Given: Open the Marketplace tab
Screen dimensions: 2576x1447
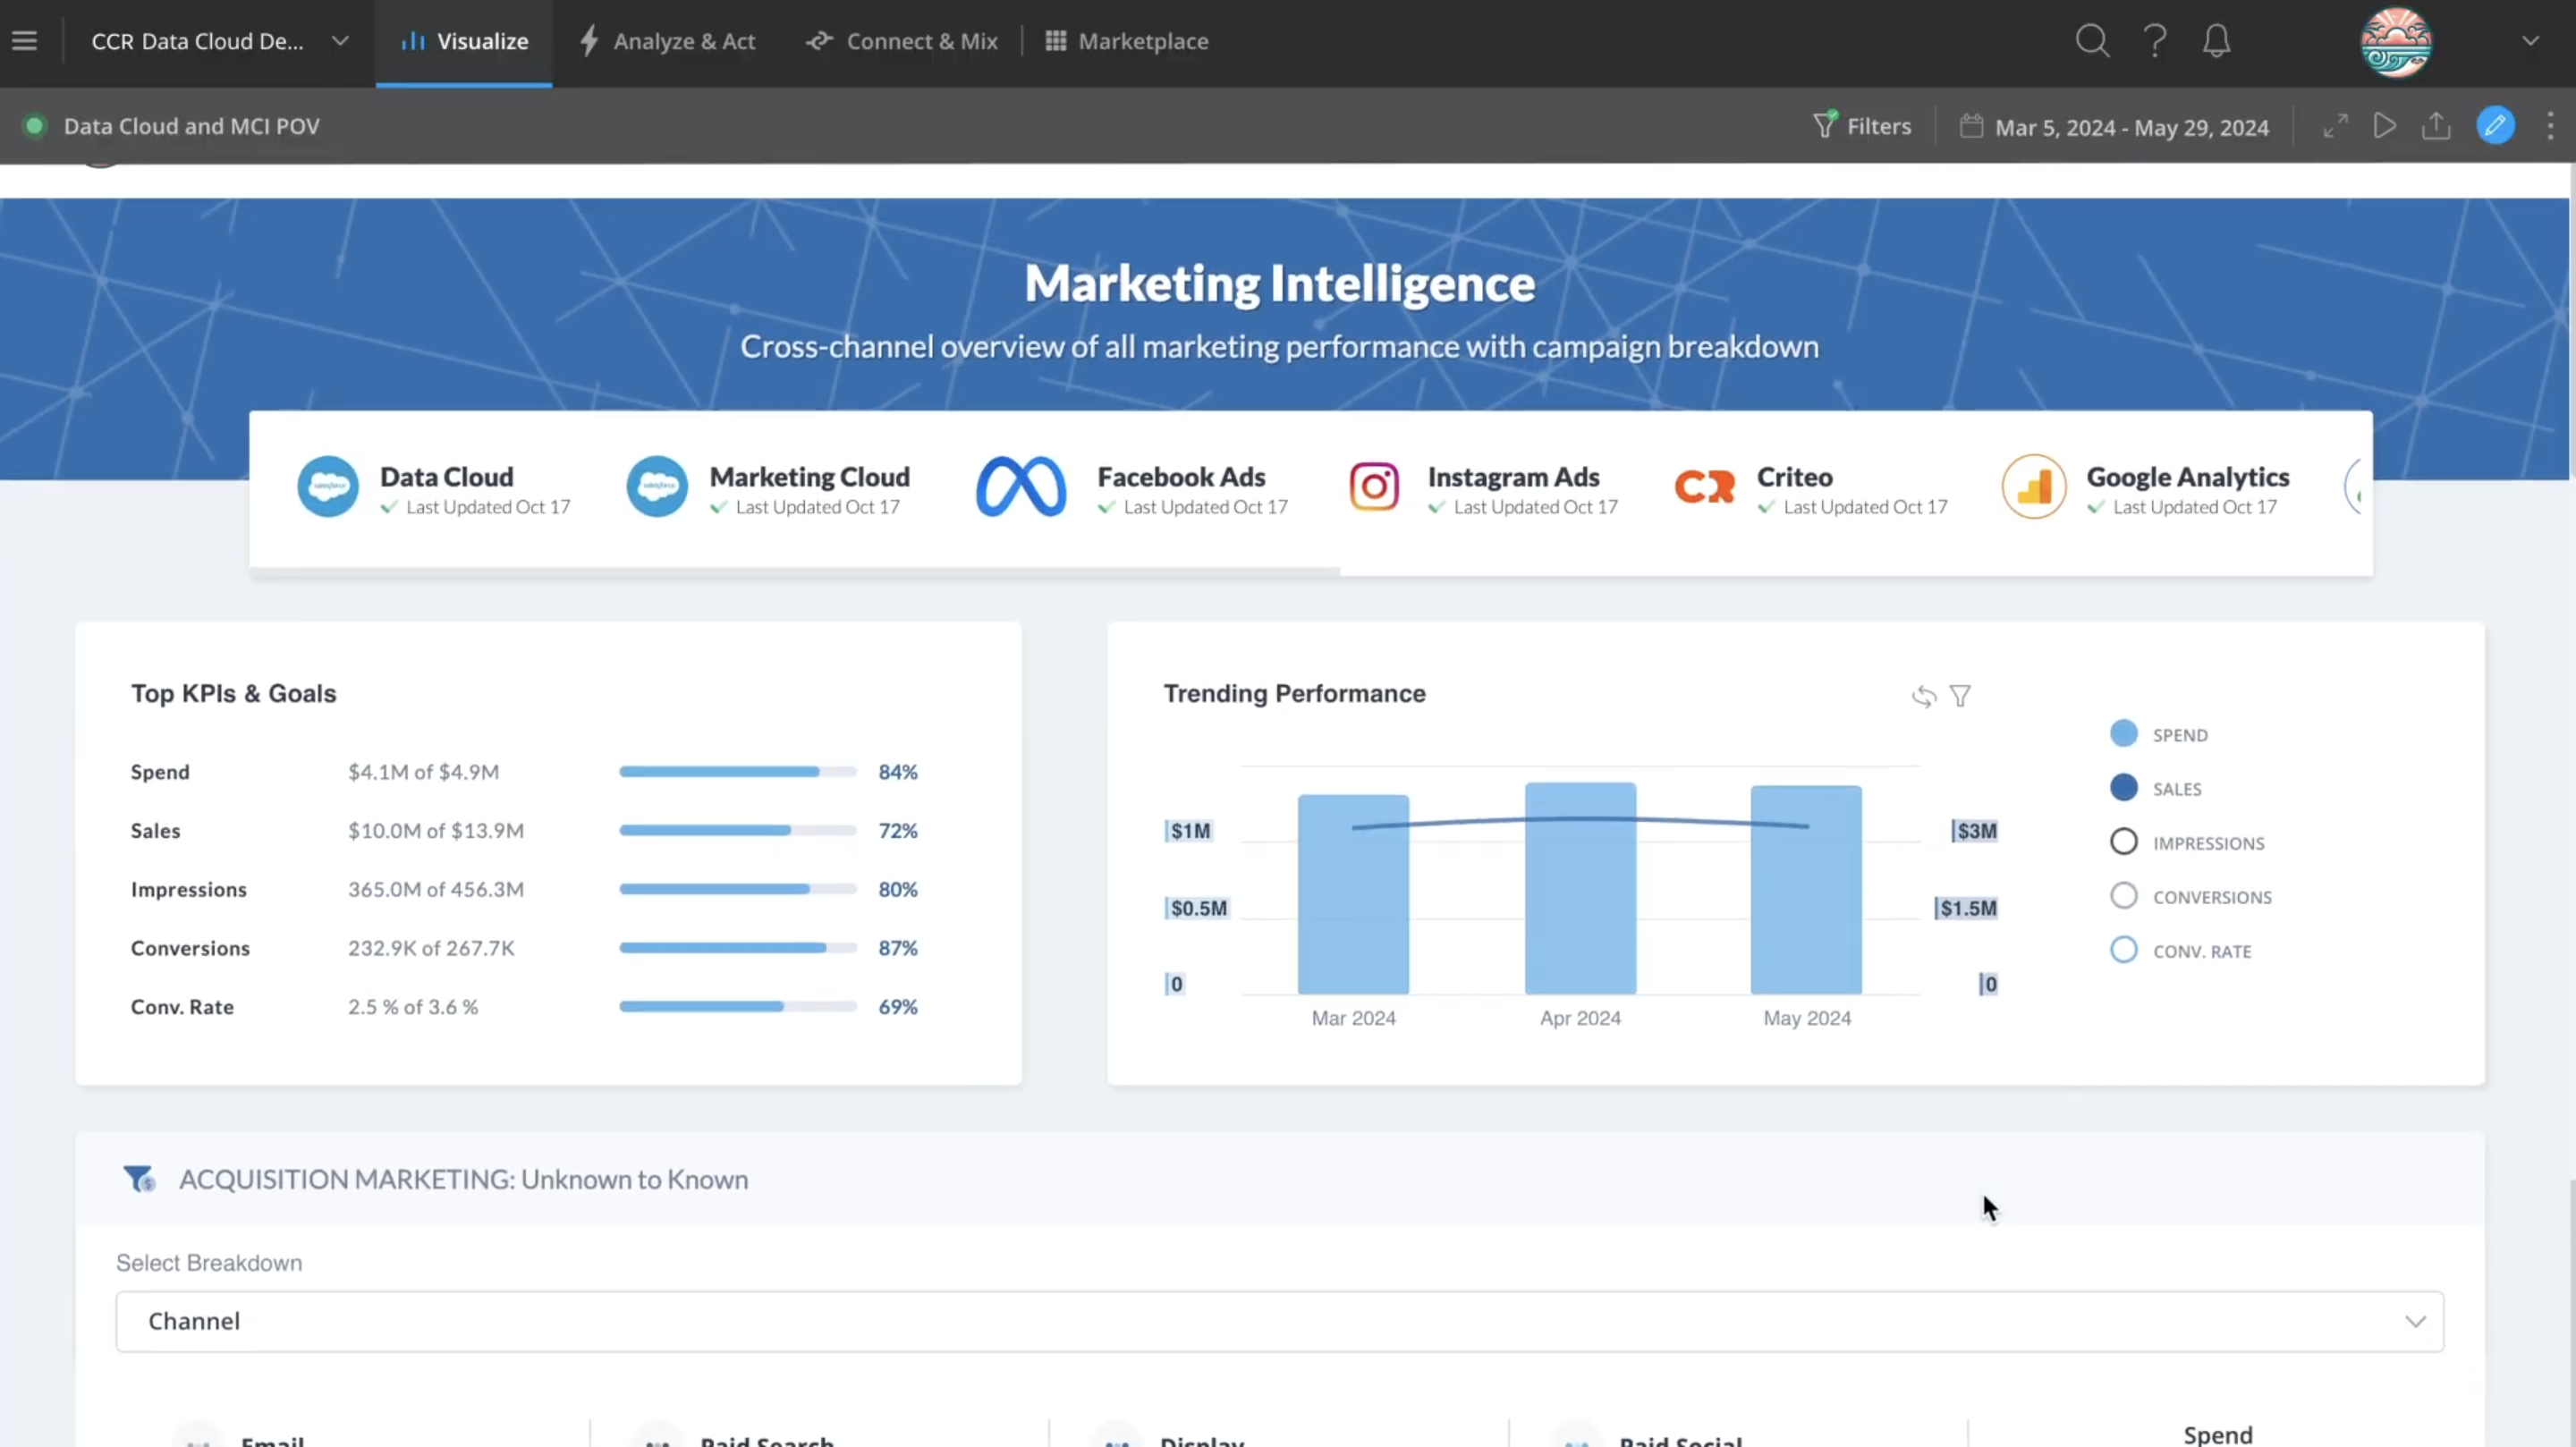Looking at the screenshot, I should pos(1127,41).
